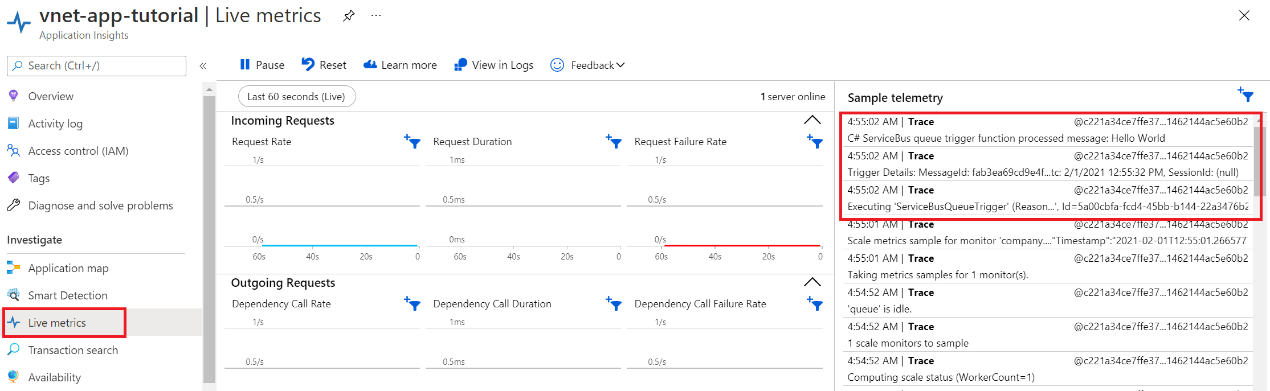Open Diagnose and solve problems
The width and height of the screenshot is (1270, 391).
pos(100,205)
